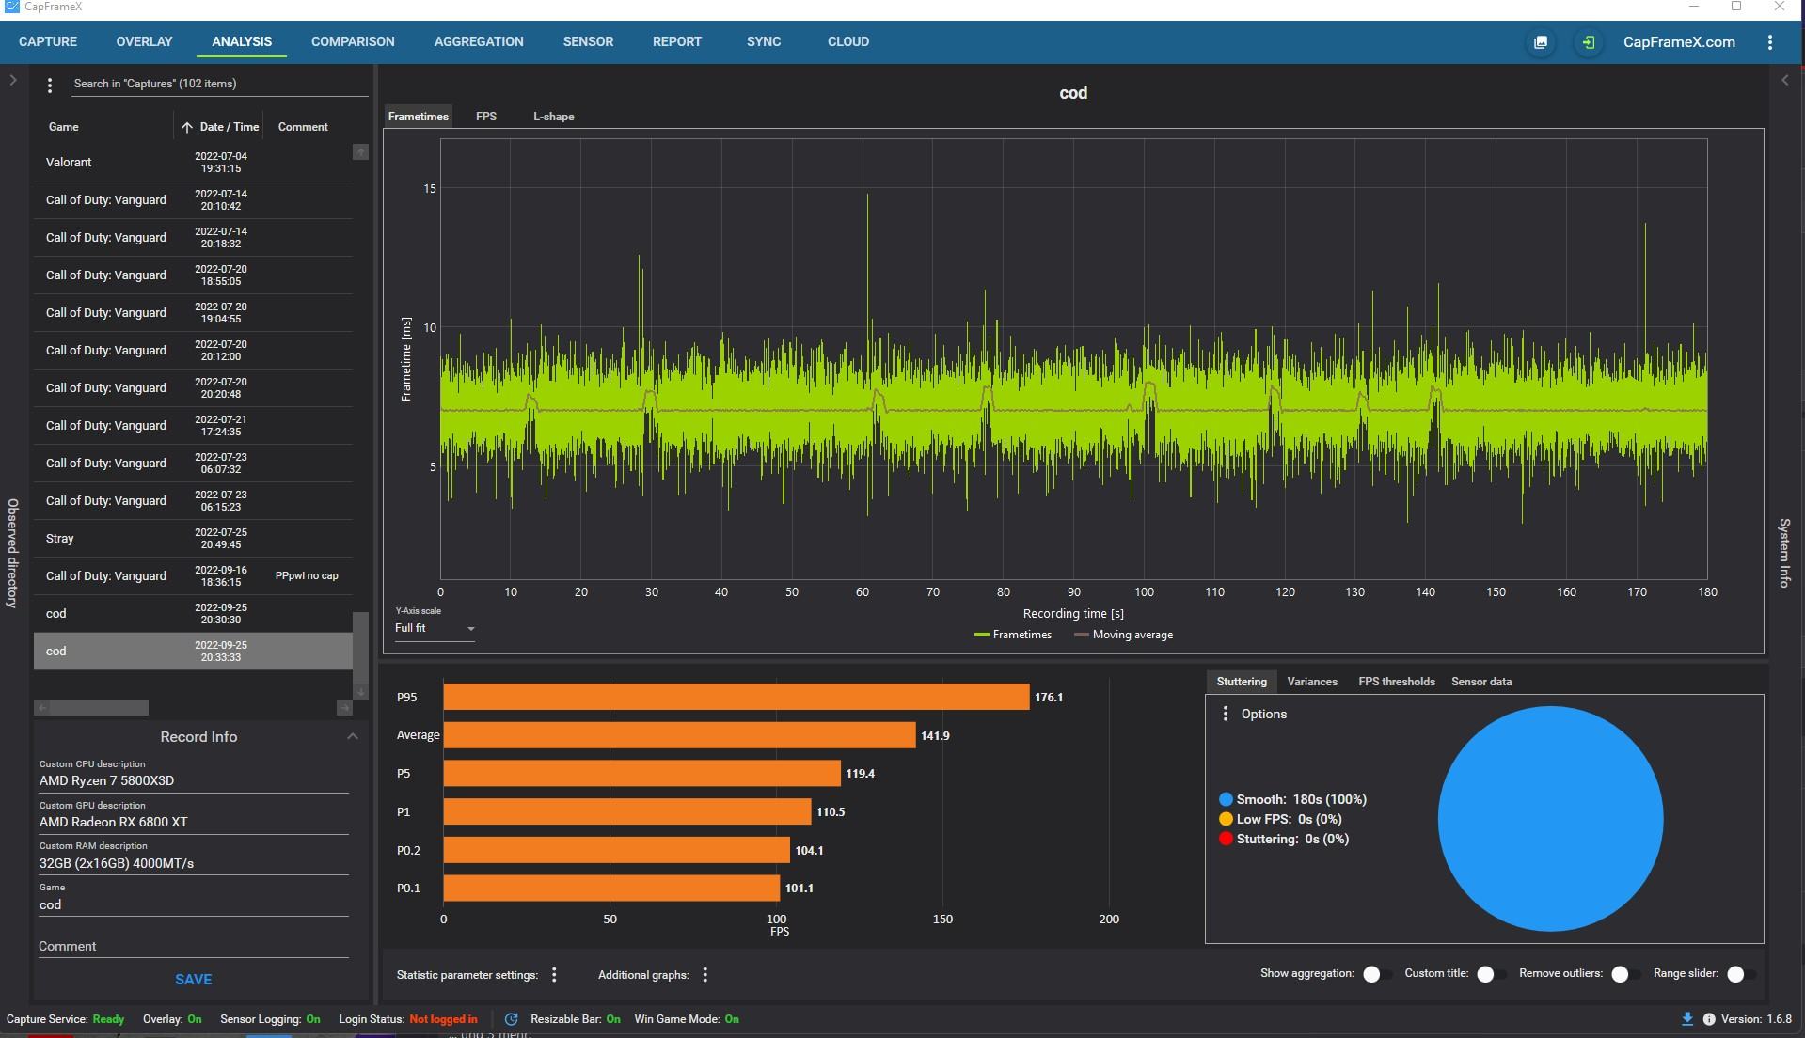Select the Valorant capture row
The width and height of the screenshot is (1805, 1038).
(193, 163)
